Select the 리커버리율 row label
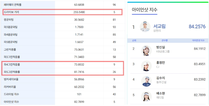 pyautogui.click(x=10, y=87)
